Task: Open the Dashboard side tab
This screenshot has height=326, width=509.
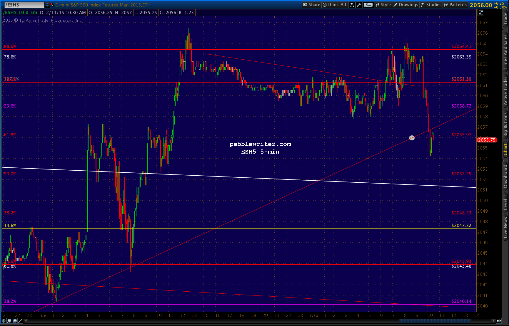Action: tap(505, 176)
